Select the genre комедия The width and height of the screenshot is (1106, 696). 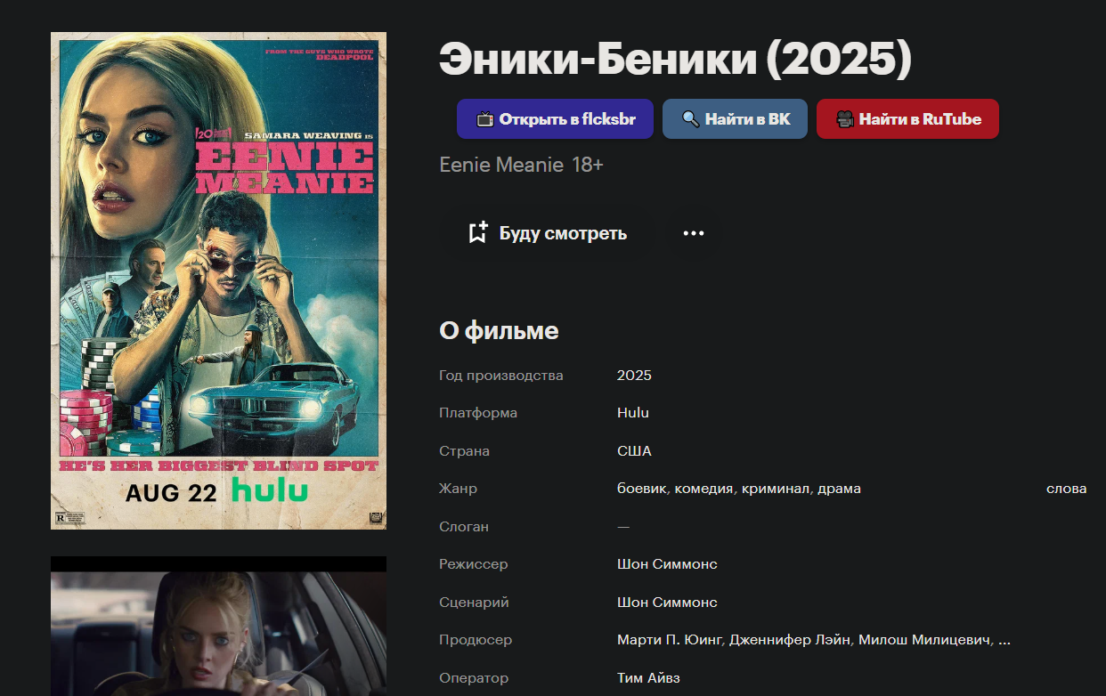[x=703, y=489]
